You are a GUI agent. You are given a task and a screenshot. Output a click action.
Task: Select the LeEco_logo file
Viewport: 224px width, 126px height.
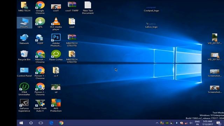coord(151,26)
